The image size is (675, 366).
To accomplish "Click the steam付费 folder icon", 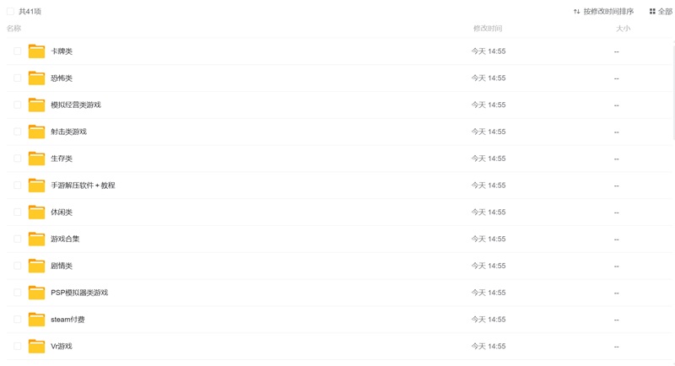I will coord(36,320).
